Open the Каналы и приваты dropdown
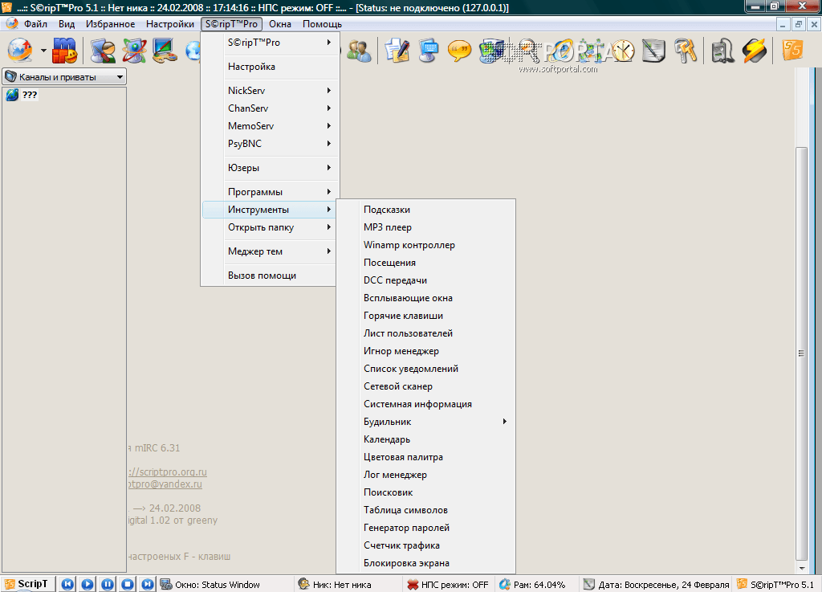822x592 pixels. [x=64, y=76]
